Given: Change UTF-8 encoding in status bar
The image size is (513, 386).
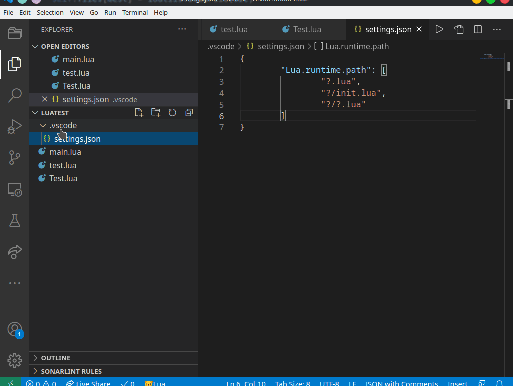Looking at the screenshot, I should [329, 383].
